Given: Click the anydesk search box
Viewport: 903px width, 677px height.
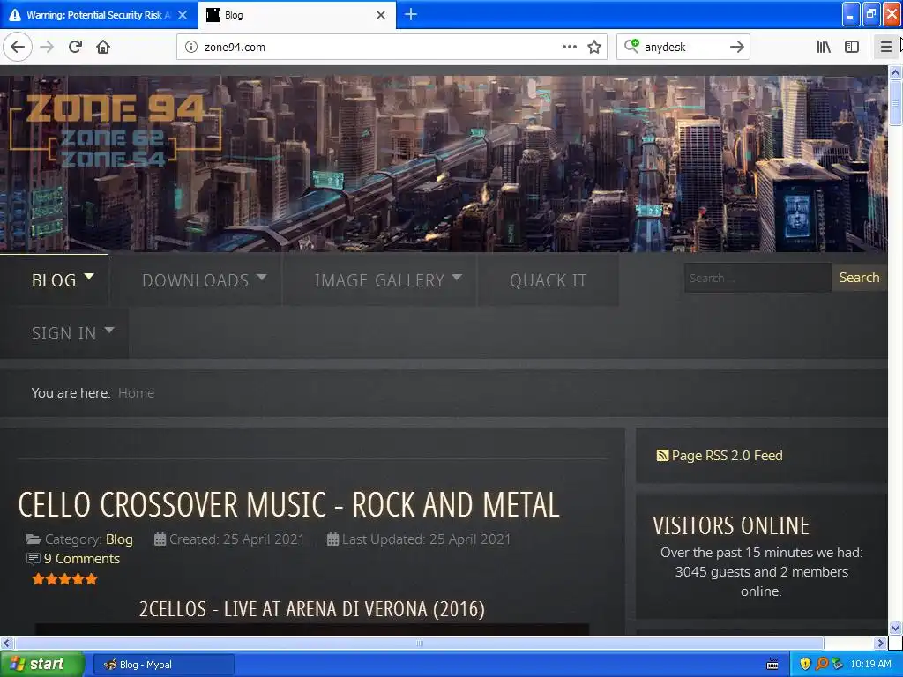Looking at the screenshot, I should pos(683,48).
